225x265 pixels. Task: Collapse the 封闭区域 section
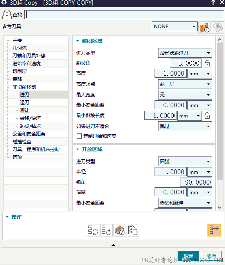[77, 41]
